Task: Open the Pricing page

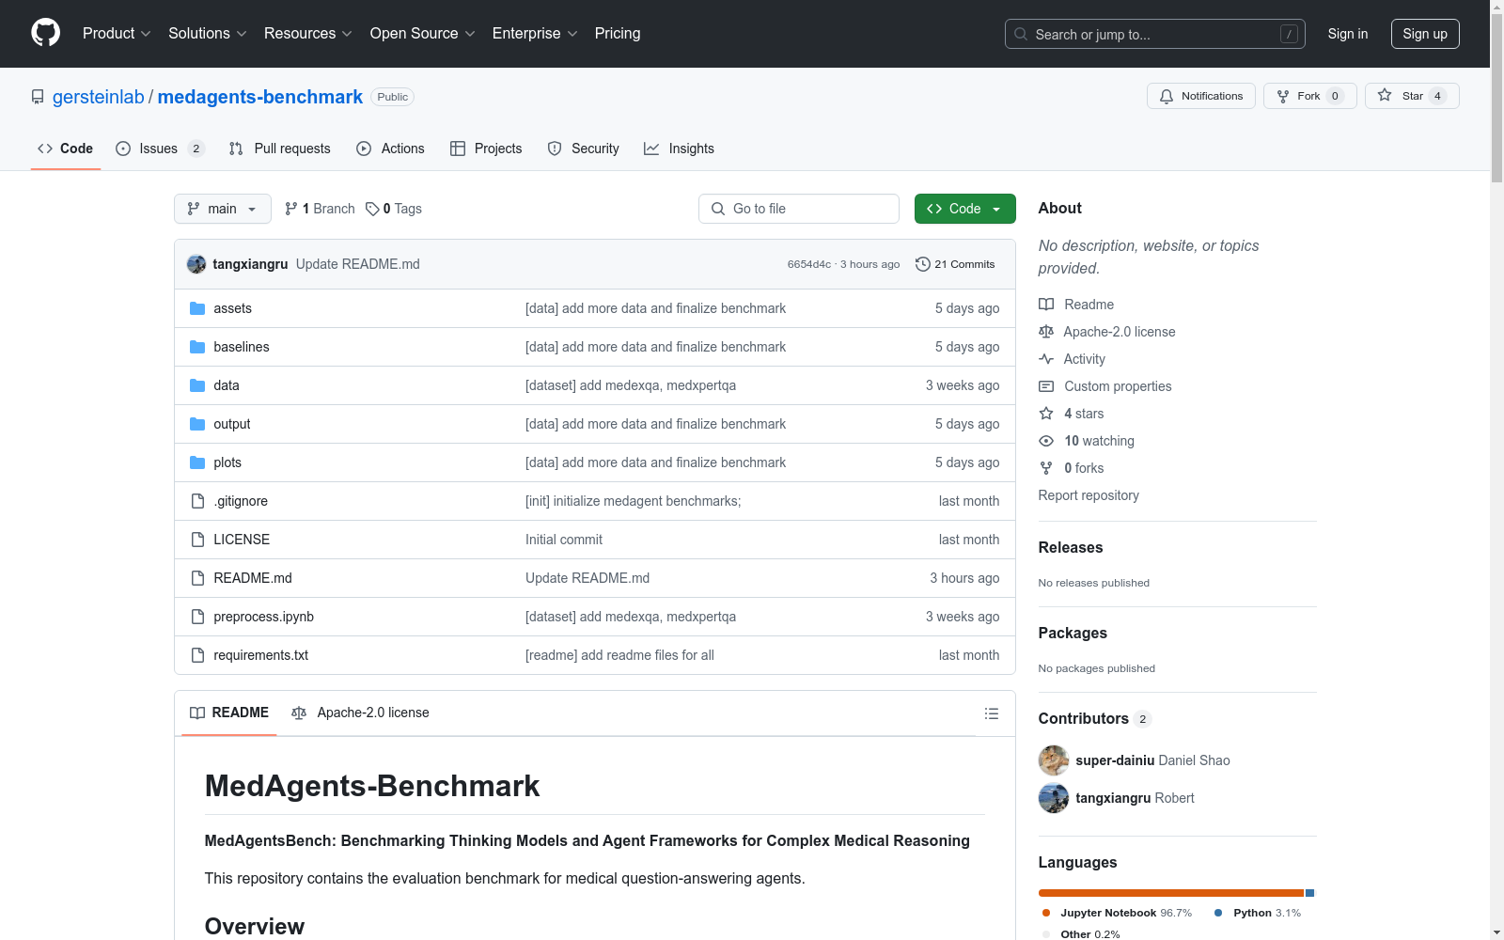Action: (x=618, y=33)
